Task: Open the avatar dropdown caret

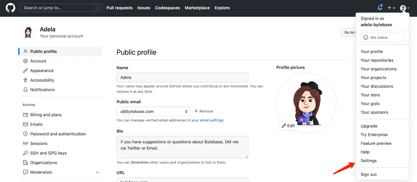Action: tap(408, 8)
